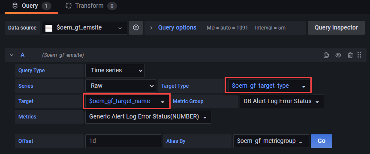Open the Metric Group DB Alert Log dropdown

click(x=282, y=101)
